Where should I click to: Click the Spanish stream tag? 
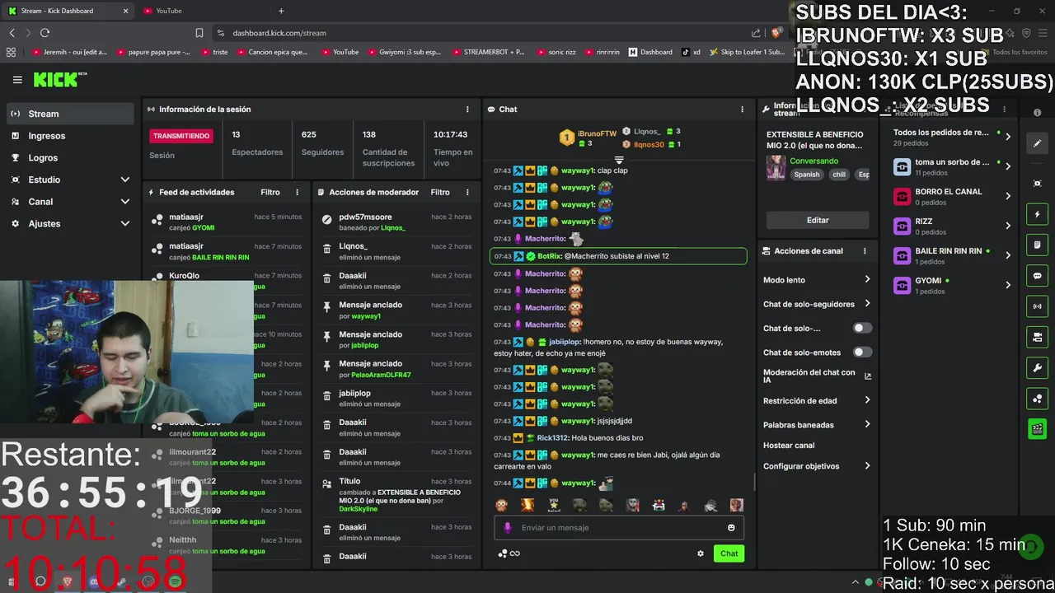pos(807,175)
